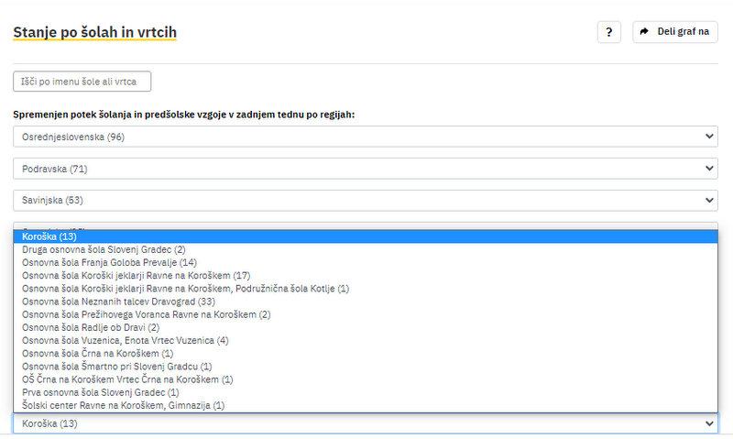Screen dimensions: 733x439
Task: Open the Podravska (71) region dropdown
Action: (x=365, y=169)
